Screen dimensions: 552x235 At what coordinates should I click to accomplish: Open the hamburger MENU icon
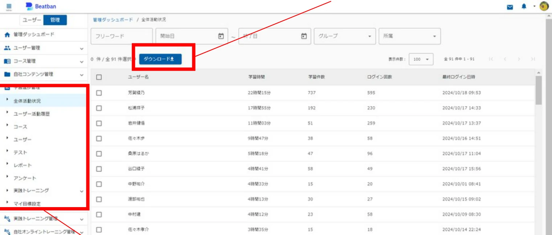pos(9,7)
